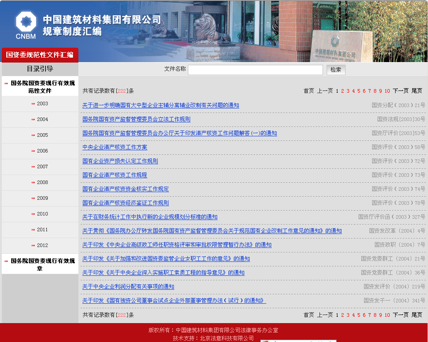
Task: Open 国务院国有资产监督管理委员会立法工作规则
Action: (x=137, y=119)
